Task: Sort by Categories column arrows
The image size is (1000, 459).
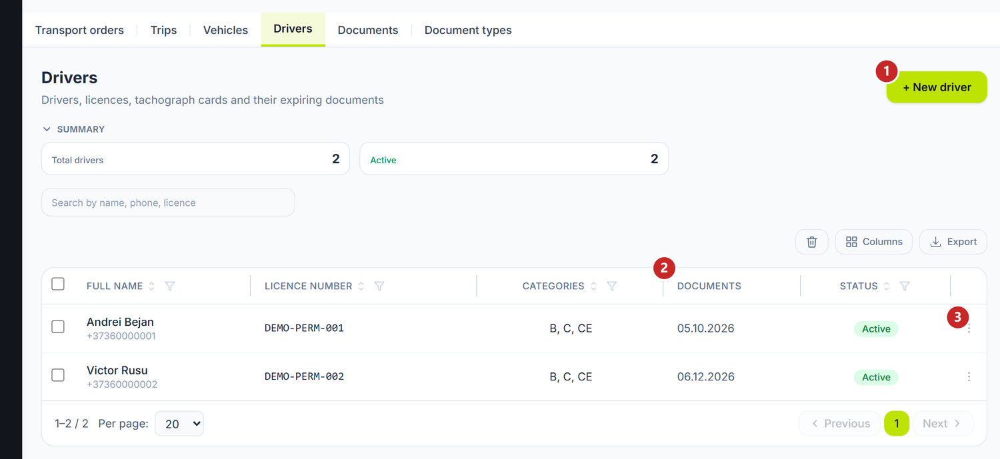Action: 593,286
